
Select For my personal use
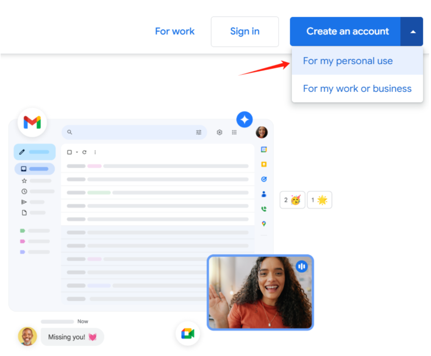pyautogui.click(x=348, y=61)
